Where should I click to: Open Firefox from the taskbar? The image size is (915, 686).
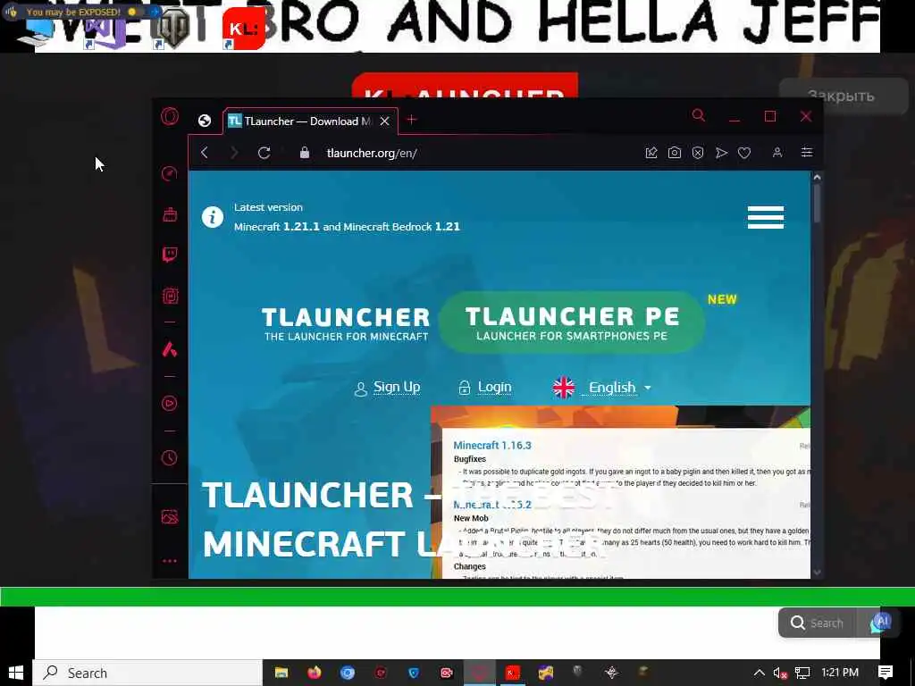point(314,673)
